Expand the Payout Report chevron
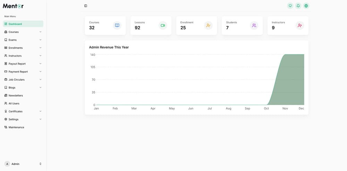This screenshot has width=347, height=171. pyautogui.click(x=40, y=64)
